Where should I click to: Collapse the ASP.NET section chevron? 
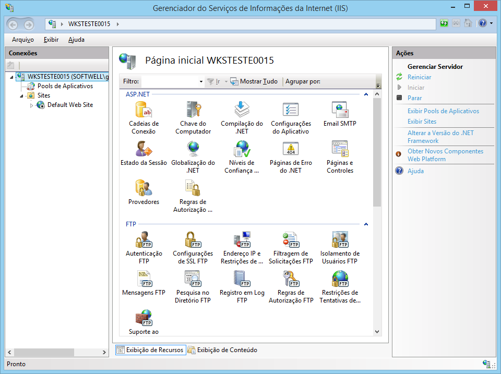click(366, 94)
